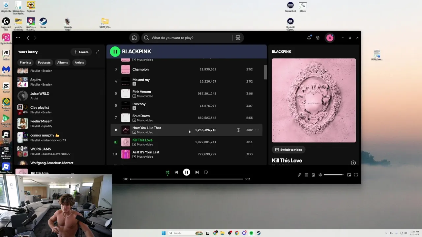Open WORK JAMS playlist

pyautogui.click(x=59, y=151)
